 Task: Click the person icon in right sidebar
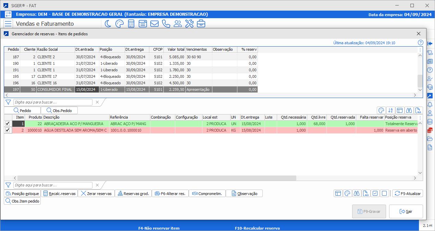430,113
